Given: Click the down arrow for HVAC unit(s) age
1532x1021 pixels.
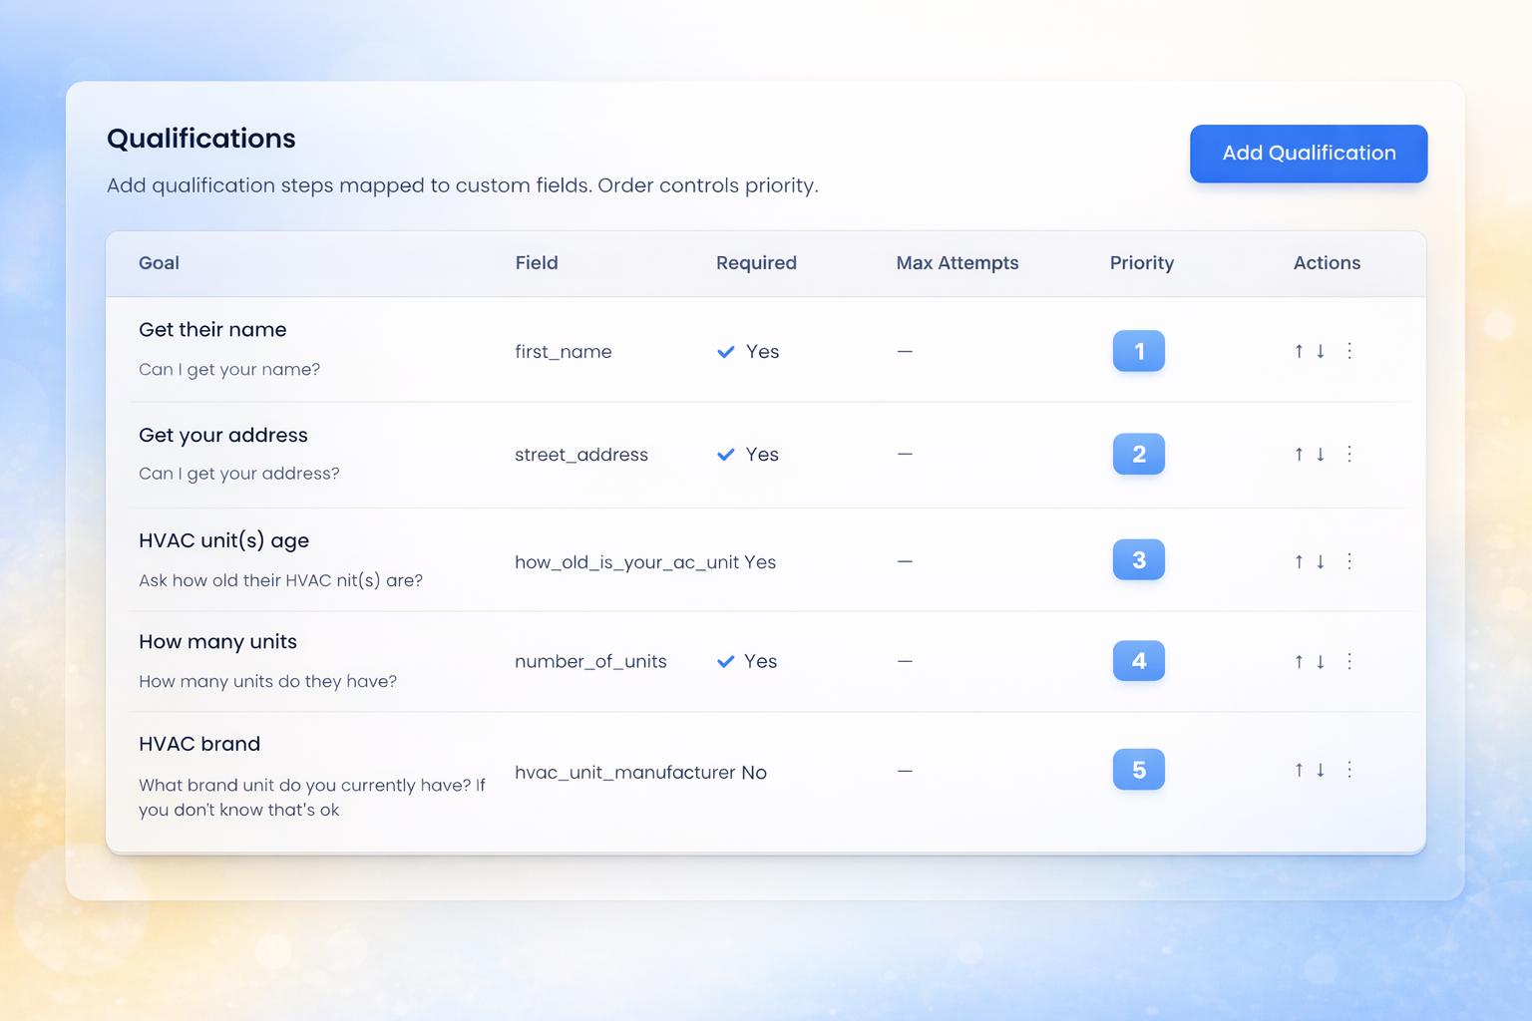Looking at the screenshot, I should coord(1321,560).
